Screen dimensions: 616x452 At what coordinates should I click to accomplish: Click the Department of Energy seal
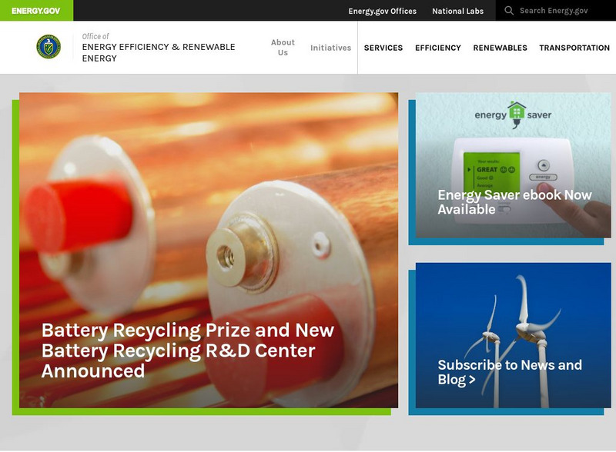tap(49, 47)
